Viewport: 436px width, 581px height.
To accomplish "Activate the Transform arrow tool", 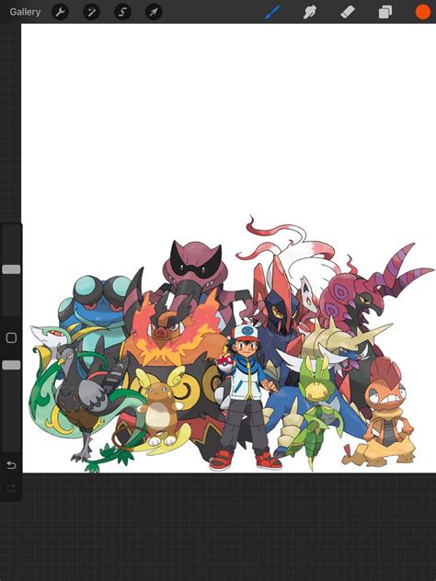I will 154,12.
